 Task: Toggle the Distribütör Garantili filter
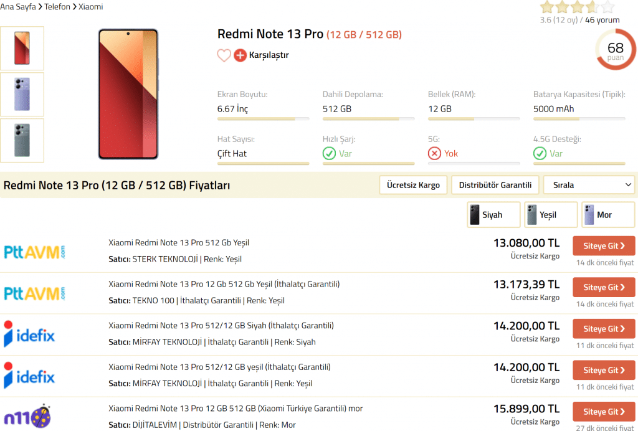pos(495,185)
